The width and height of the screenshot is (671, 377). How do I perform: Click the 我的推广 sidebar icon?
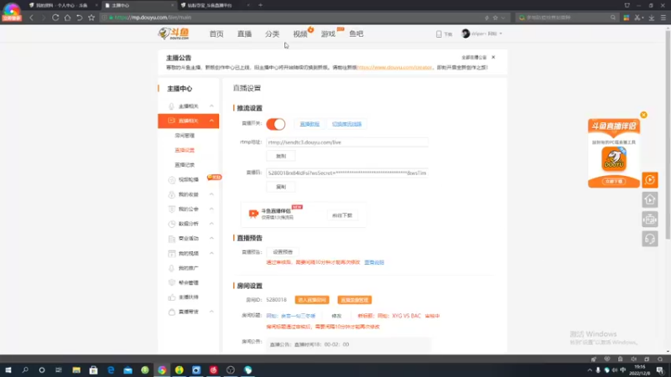[172, 268]
